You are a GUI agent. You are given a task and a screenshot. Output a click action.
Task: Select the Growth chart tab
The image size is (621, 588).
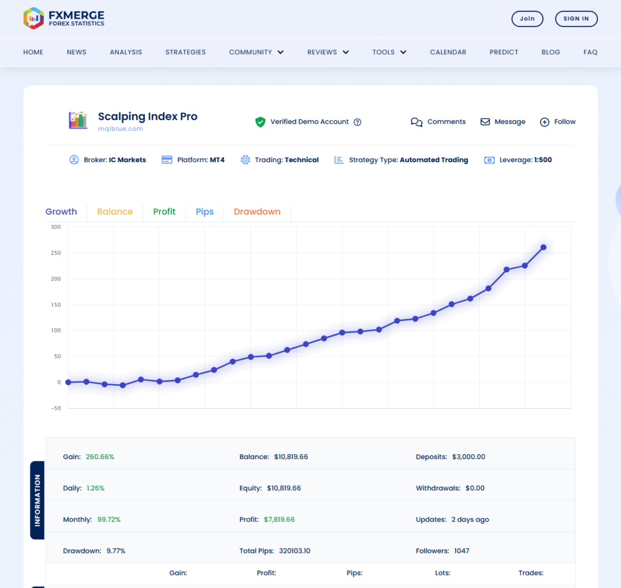(61, 211)
